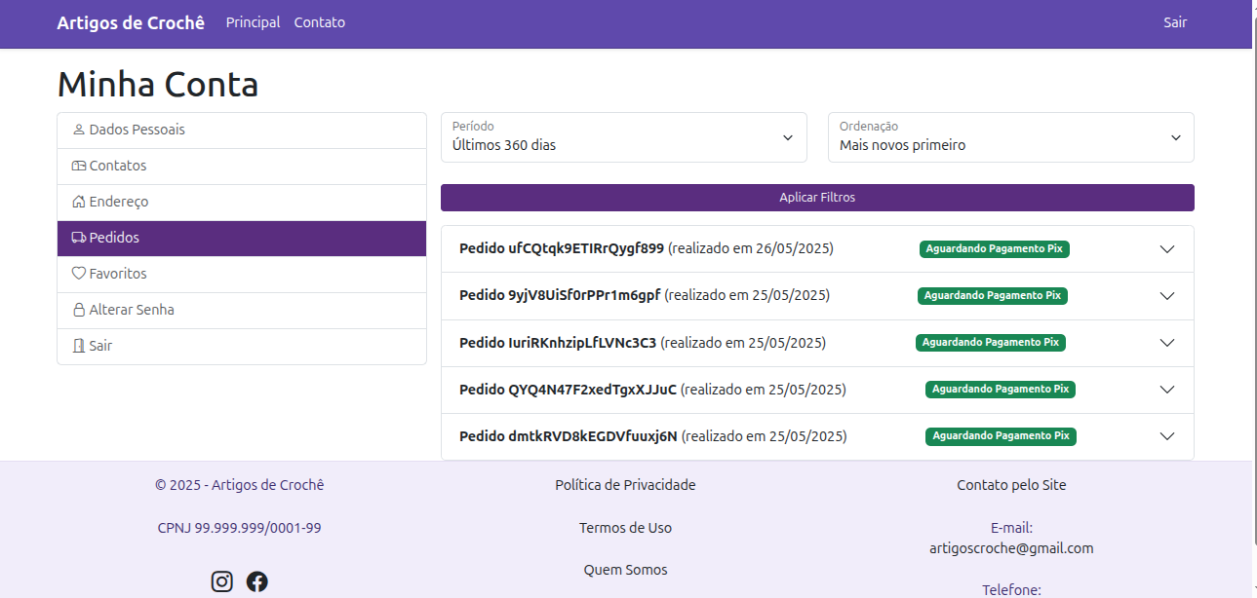Viewport: 1257px width, 598px height.
Task: Open the Instagram page from footer icon
Action: click(222, 581)
